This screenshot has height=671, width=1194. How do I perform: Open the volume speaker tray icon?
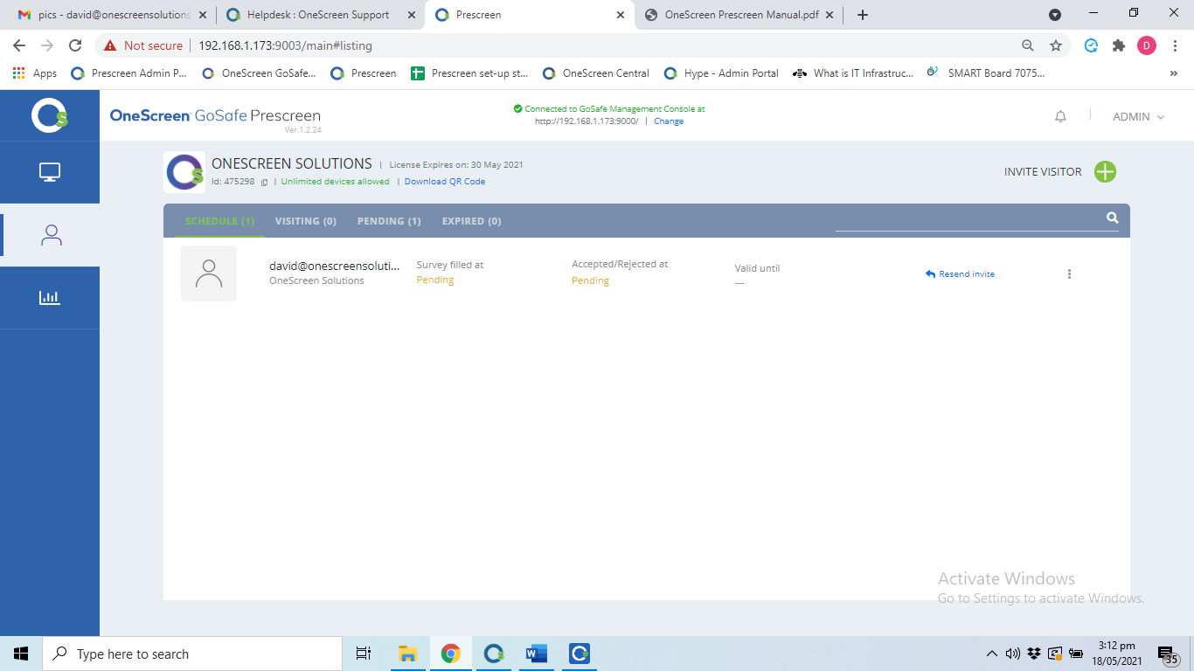pyautogui.click(x=1013, y=654)
